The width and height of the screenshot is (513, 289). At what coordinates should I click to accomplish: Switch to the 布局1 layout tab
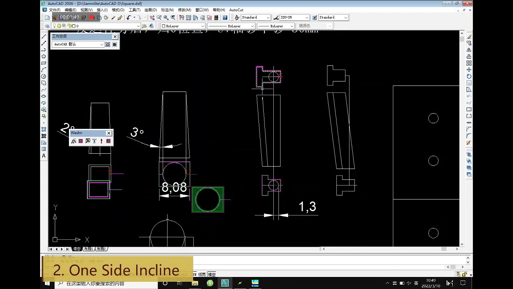pos(88,249)
